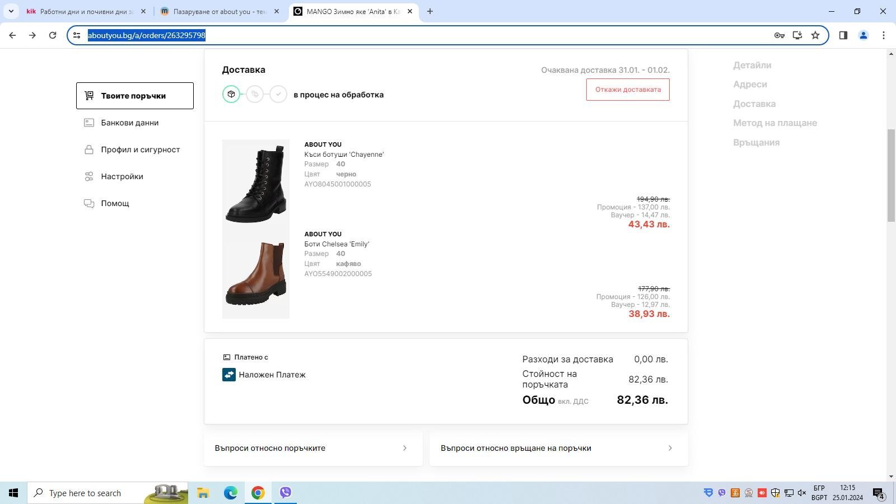Close the kik browser tab
This screenshot has height=504, width=896.
click(143, 11)
